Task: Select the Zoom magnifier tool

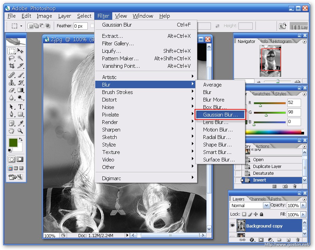Action: point(20,131)
